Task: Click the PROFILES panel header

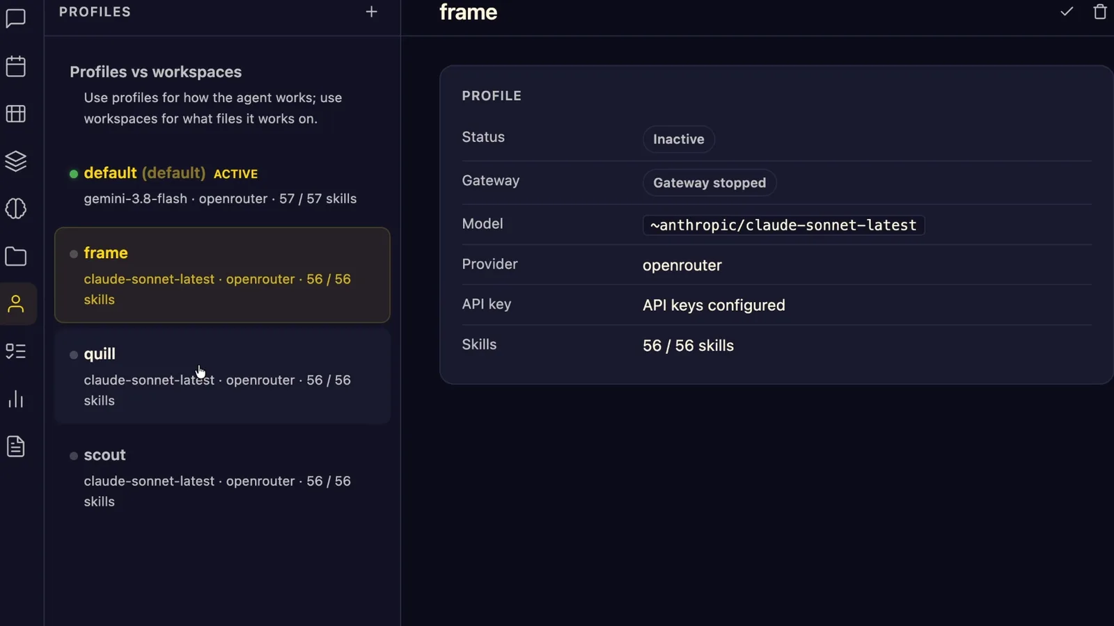Action: 95,12
